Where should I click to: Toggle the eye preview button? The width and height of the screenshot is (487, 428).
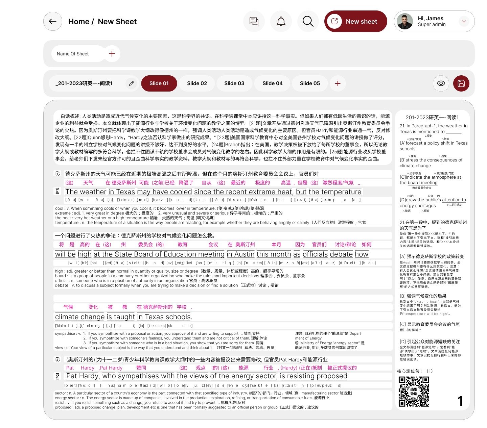[x=441, y=83]
